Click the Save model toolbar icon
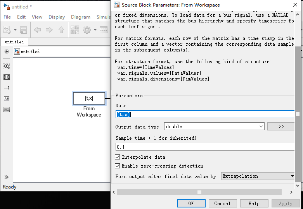 coord(24,30)
